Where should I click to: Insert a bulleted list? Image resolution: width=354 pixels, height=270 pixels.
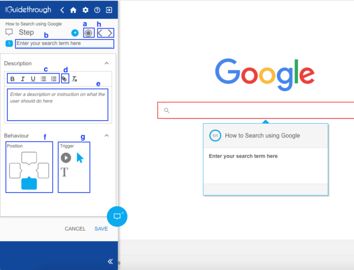pos(43,79)
